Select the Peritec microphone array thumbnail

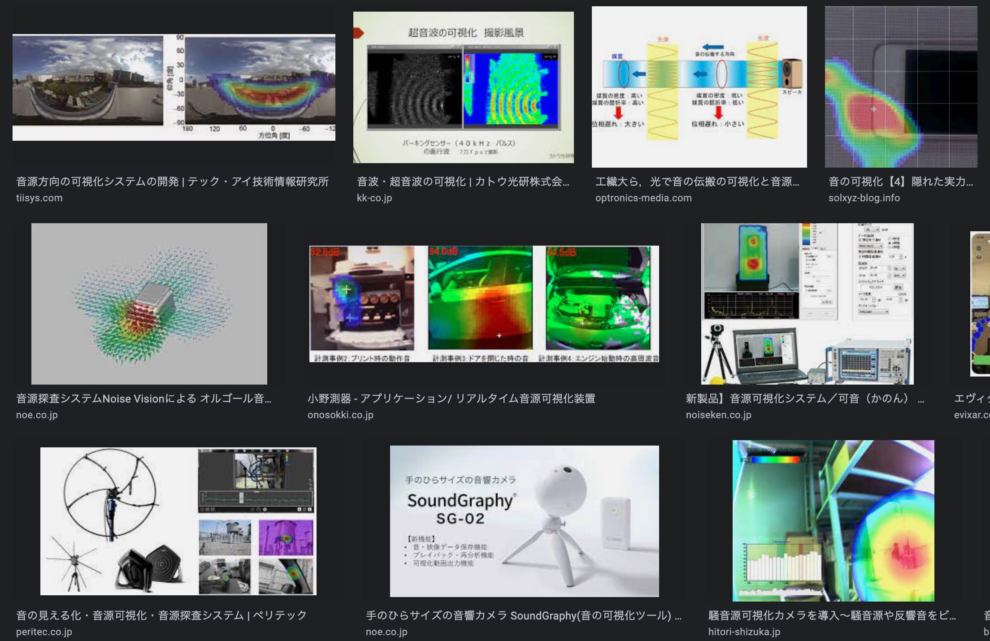point(178,521)
